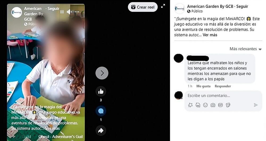Image resolution: width=266 pixels, height=141 pixels.
Task: Expand Ver más on video caption overlay
Action: coord(53,128)
